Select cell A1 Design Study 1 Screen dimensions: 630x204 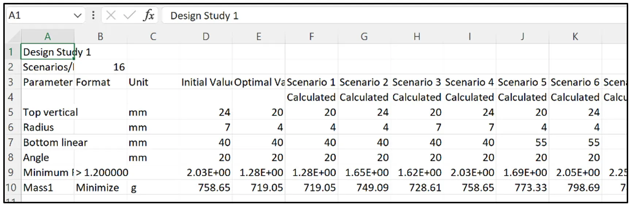(47, 52)
